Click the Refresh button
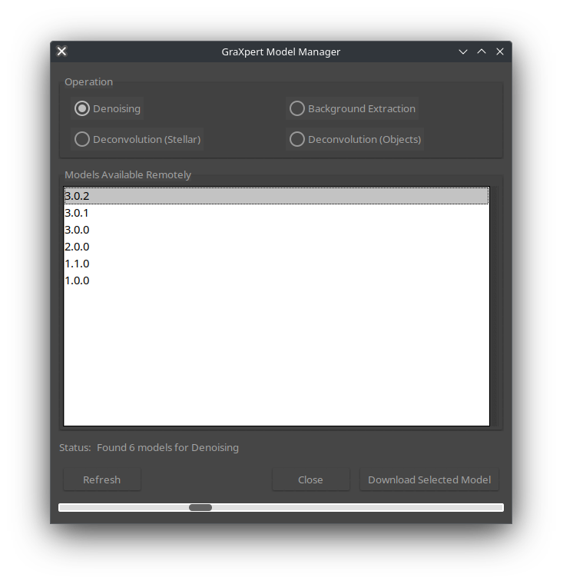The height and width of the screenshot is (584, 563). [102, 479]
